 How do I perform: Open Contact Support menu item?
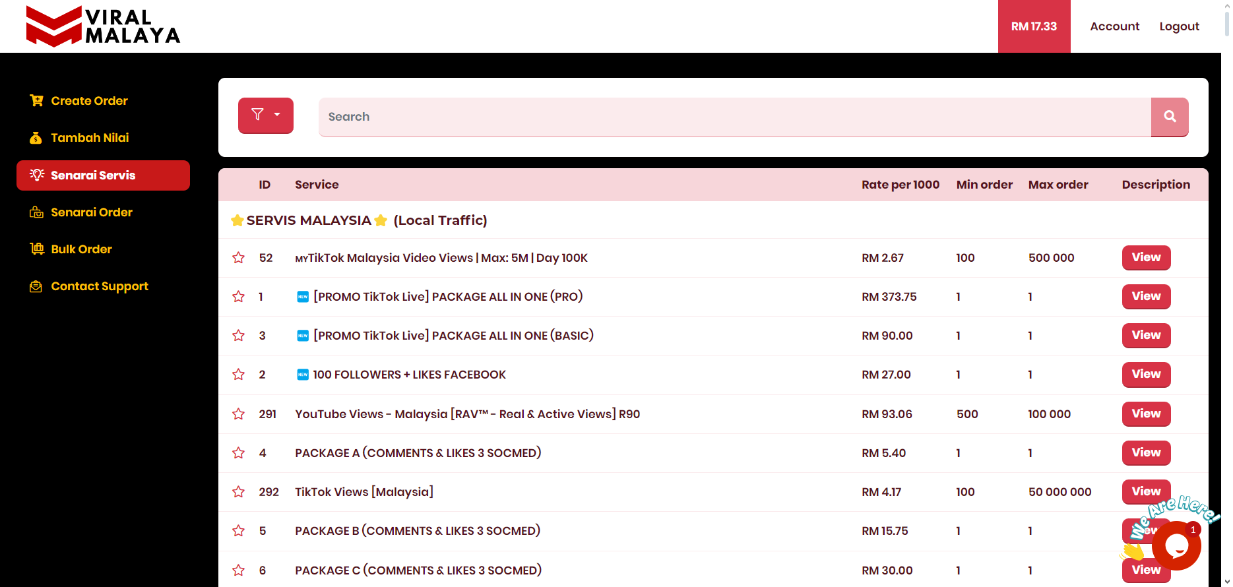[x=100, y=286]
